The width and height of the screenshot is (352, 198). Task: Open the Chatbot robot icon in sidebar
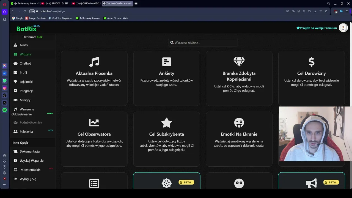(x=15, y=63)
